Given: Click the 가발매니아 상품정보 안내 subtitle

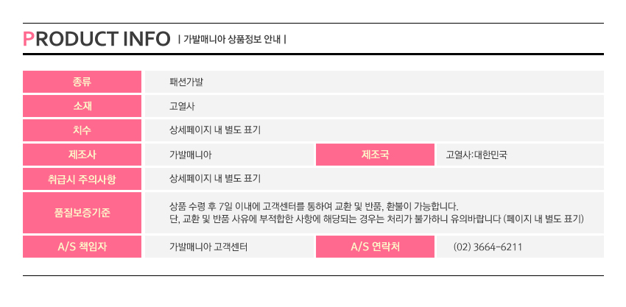Looking at the screenshot, I should click(232, 39).
